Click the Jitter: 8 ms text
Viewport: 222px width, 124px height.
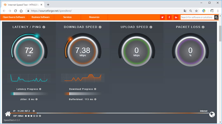(27, 99)
